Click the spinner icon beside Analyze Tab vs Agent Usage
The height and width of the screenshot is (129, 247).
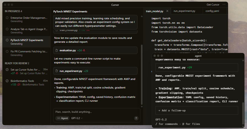(7, 29)
